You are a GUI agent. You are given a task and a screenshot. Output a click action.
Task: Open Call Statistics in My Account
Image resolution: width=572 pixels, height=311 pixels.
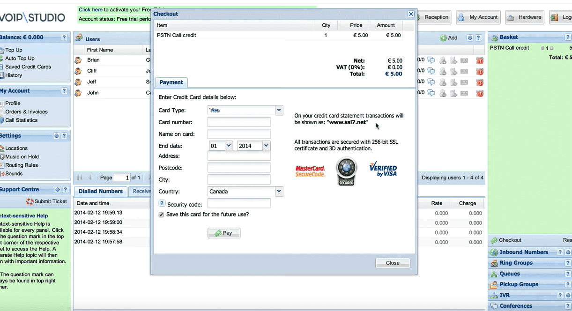point(21,120)
